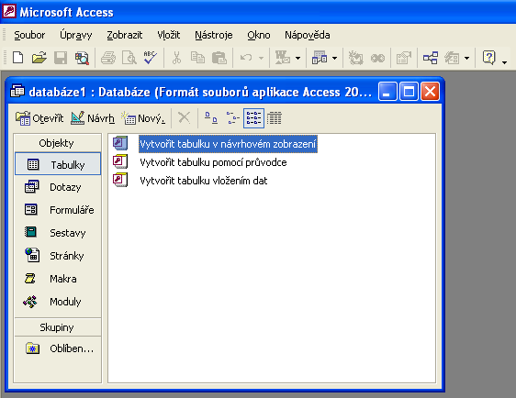Click the Save floppy disk icon
Viewport: 516px width, 398px height.
click(x=61, y=58)
